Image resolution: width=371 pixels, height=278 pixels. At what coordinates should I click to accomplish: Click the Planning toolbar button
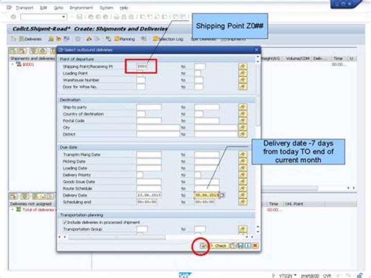click(125, 39)
